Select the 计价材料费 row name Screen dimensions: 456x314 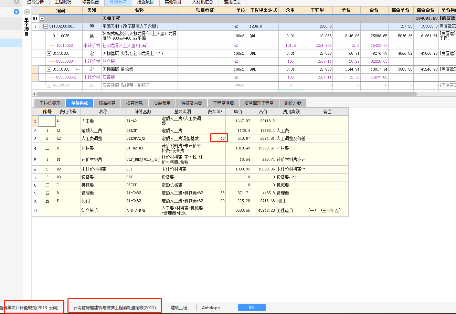point(103,160)
